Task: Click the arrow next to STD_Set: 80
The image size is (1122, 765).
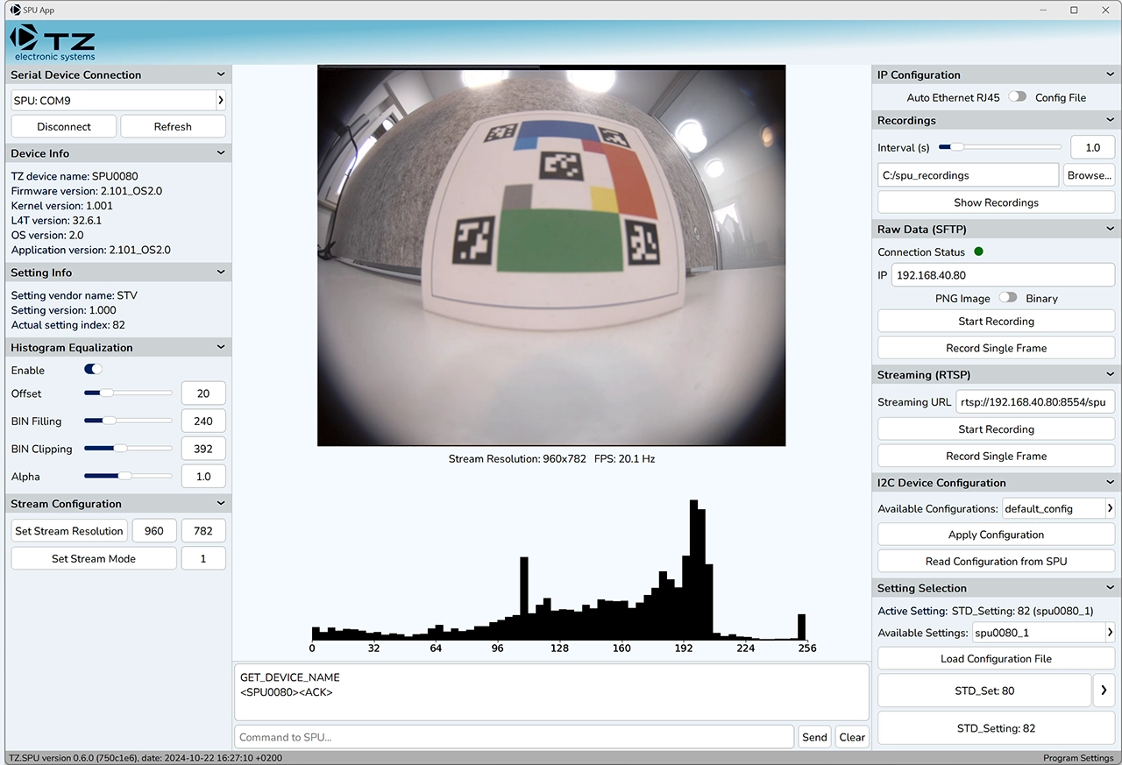Action: [1104, 691]
